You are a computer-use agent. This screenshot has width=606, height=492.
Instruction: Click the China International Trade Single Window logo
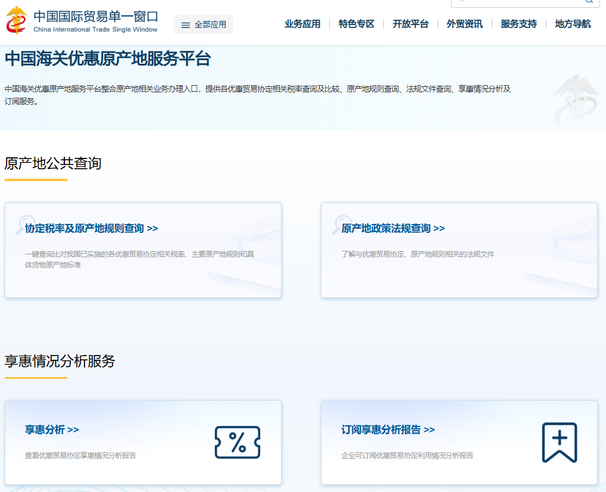tap(82, 20)
